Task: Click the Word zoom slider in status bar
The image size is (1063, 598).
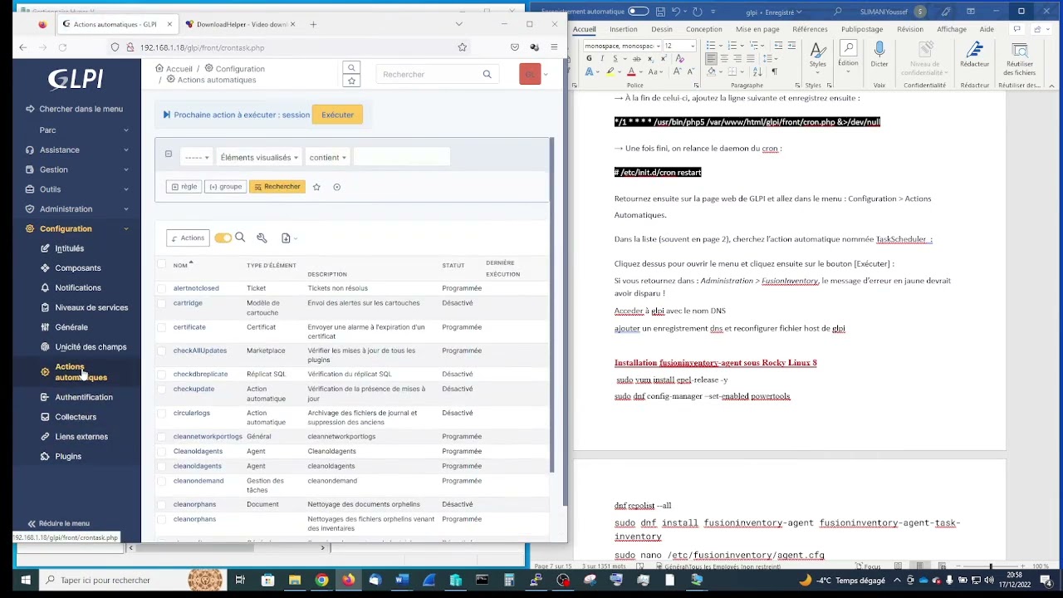Action: tap(990, 566)
